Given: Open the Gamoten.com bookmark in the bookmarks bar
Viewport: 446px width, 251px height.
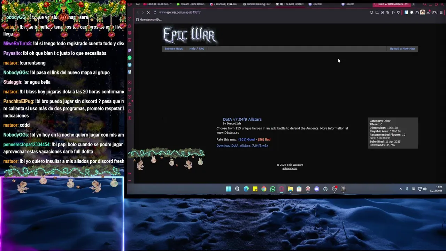Looking at the screenshot, I should click(149, 20).
